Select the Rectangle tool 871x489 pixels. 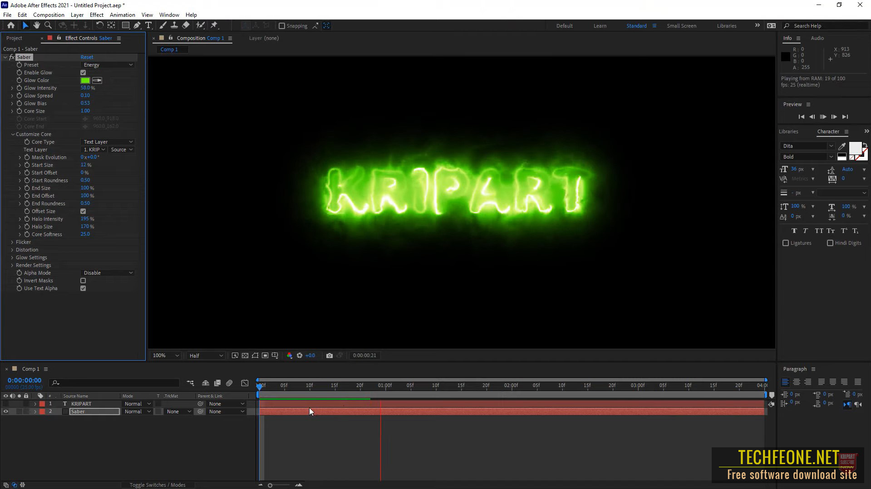tap(126, 25)
